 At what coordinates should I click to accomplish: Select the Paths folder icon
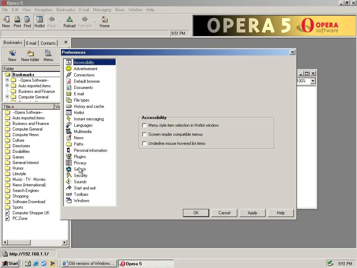(69, 144)
